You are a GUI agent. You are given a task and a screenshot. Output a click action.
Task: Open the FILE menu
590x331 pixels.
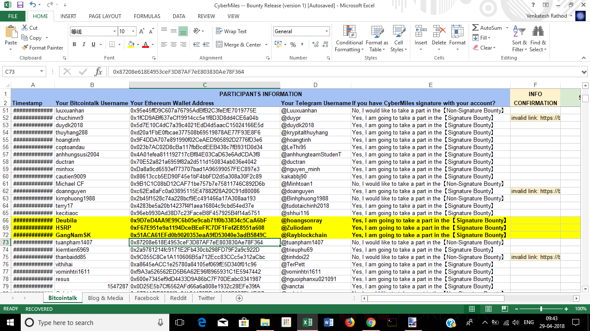(x=13, y=16)
